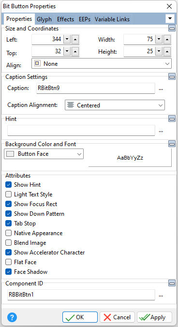Open the tab overflow dropdown arrow

click(170, 18)
